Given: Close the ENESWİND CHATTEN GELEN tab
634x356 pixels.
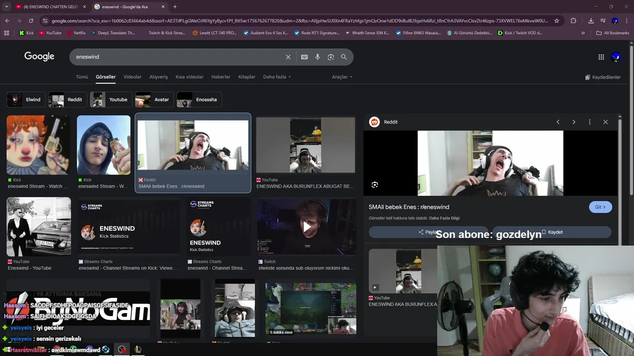Looking at the screenshot, I should coord(84,7).
